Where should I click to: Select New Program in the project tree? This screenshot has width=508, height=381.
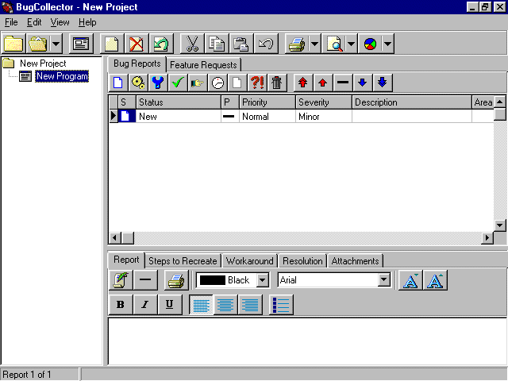tap(61, 76)
